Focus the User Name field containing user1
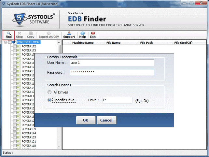209x157 pixels. [x=112, y=63]
